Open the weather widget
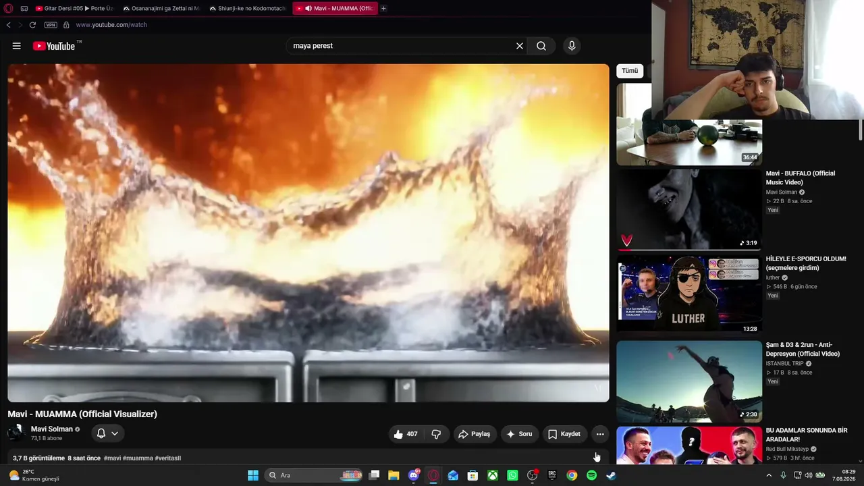 (34, 475)
